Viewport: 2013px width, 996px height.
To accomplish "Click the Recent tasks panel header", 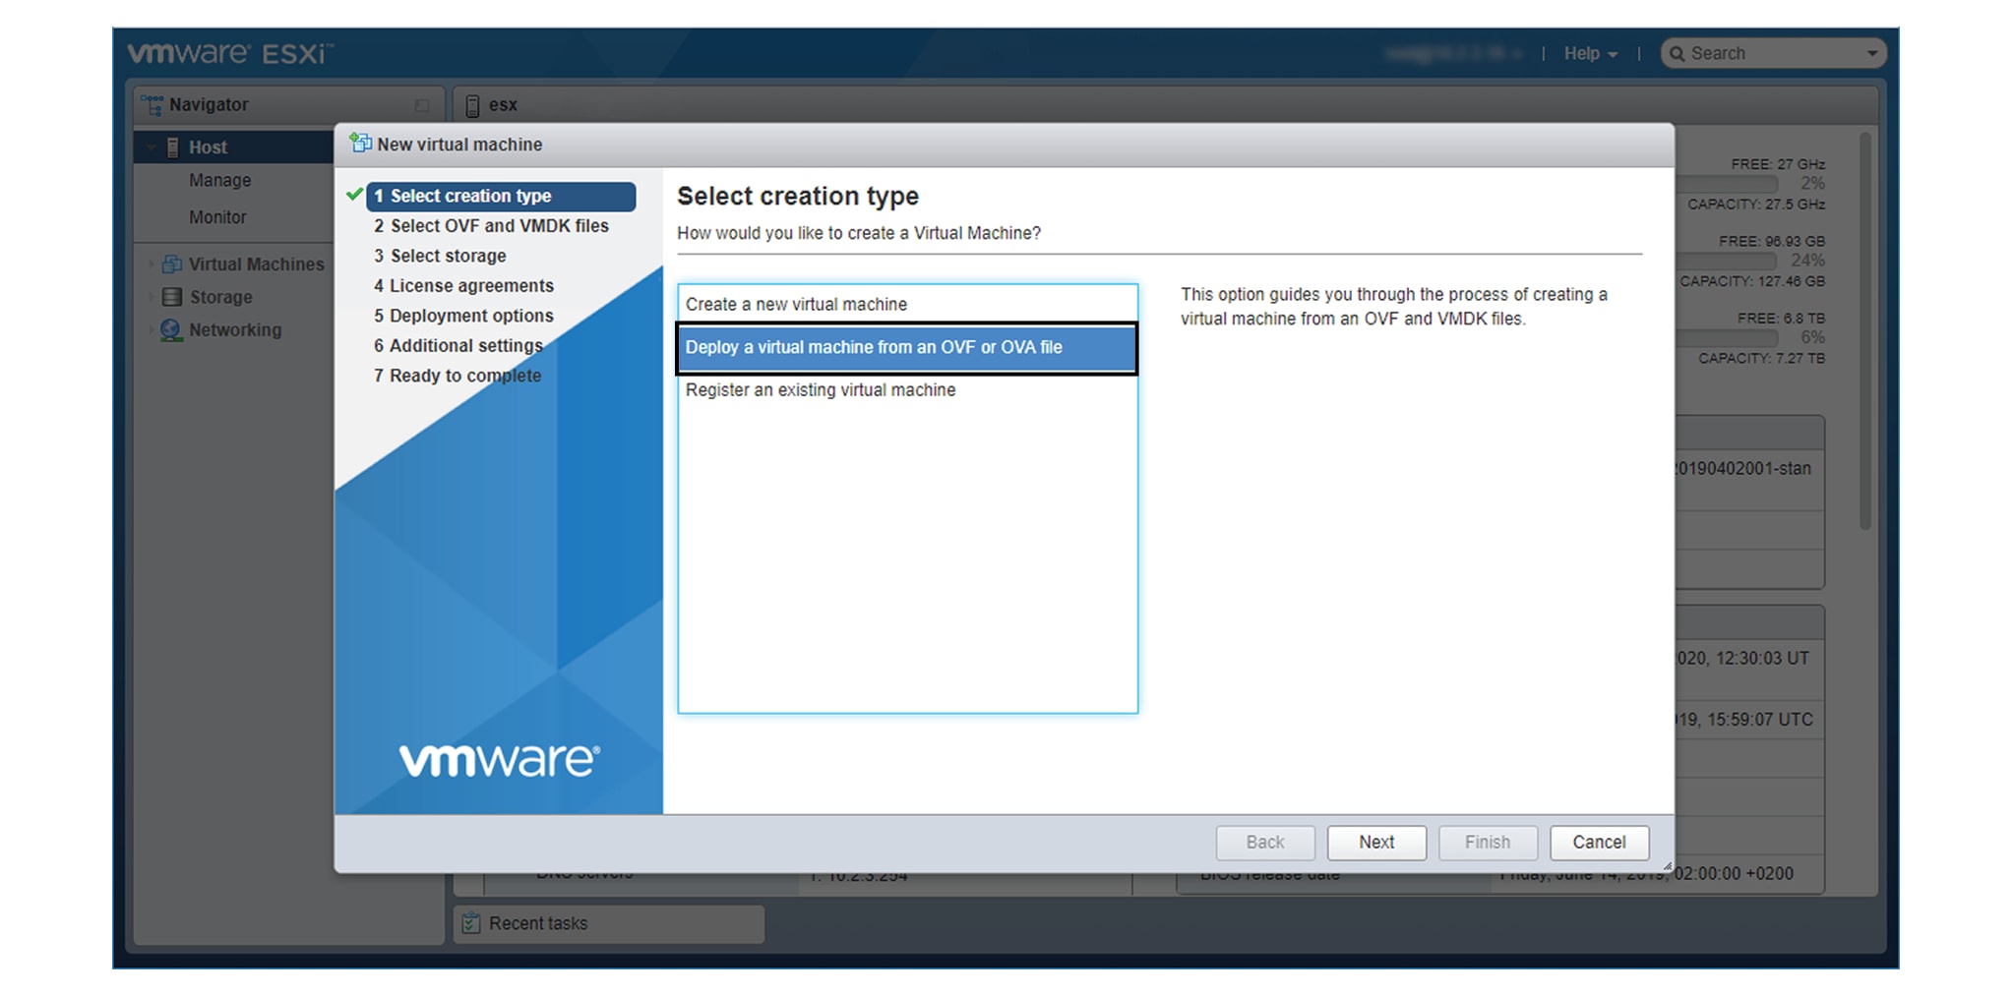I will tap(609, 923).
